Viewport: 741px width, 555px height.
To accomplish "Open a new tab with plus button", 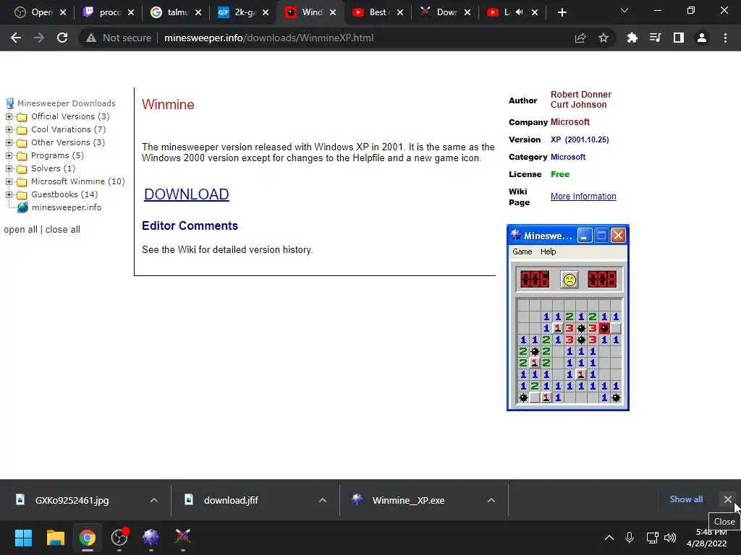I will [562, 12].
